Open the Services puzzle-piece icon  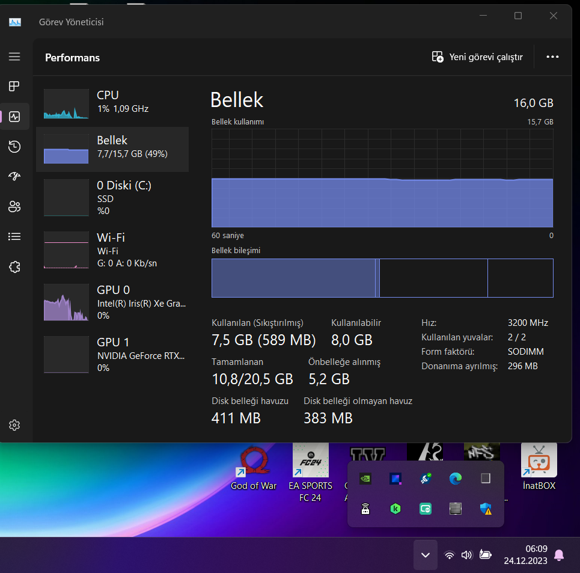14,267
